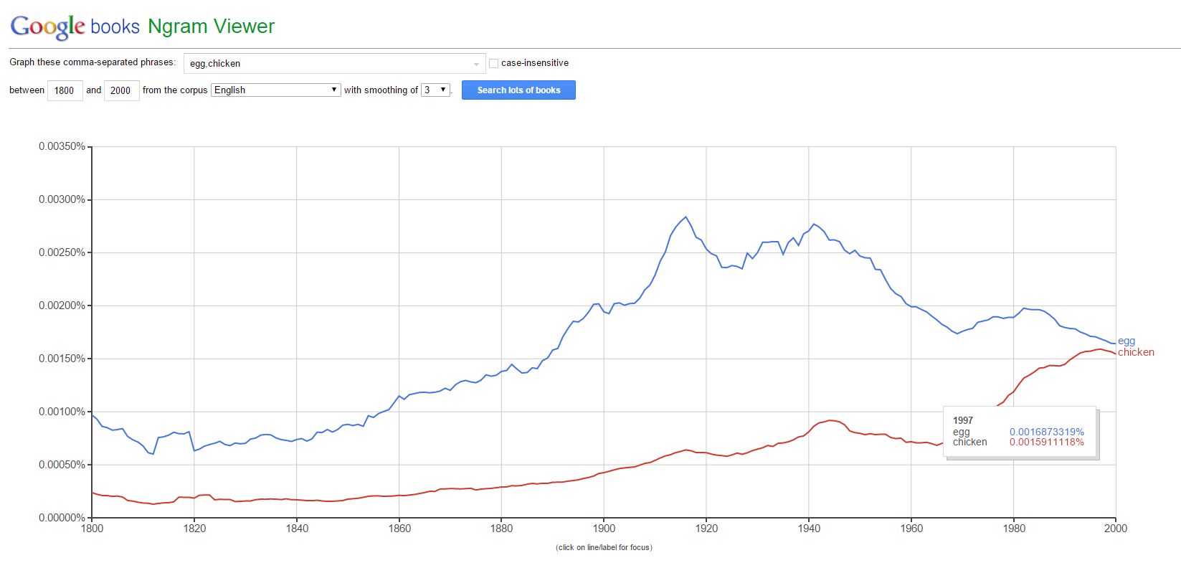Click the start year field 1800

click(65, 90)
